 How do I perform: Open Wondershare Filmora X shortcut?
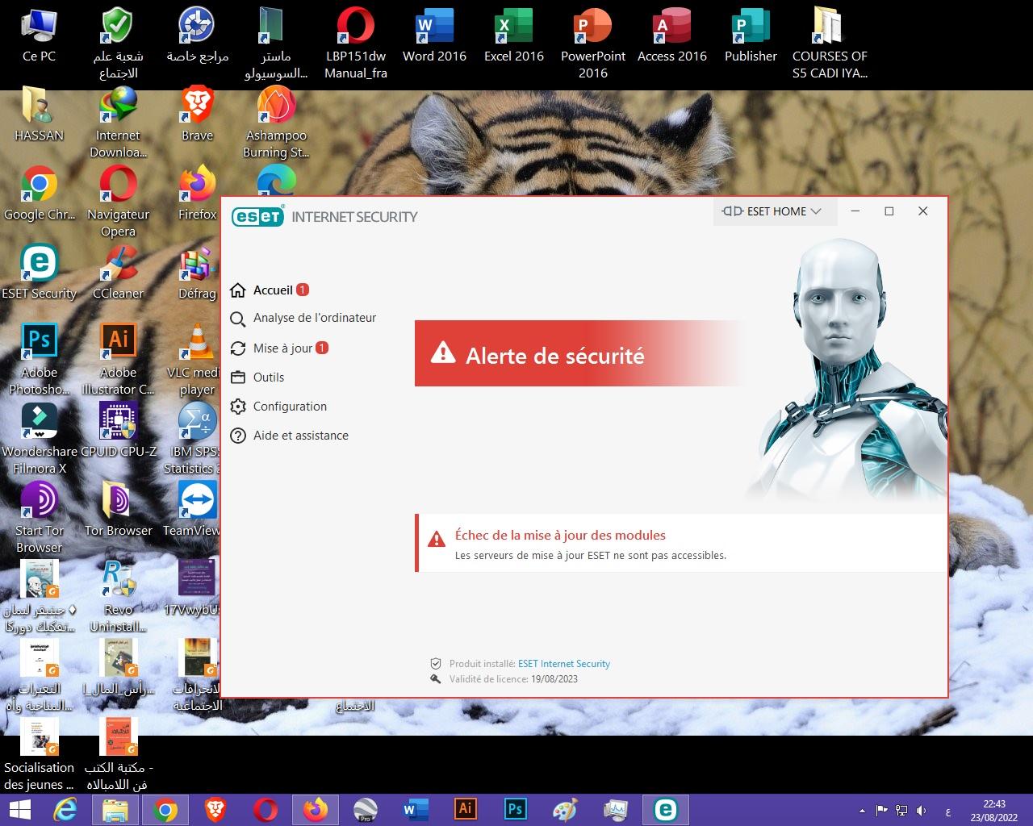39,438
